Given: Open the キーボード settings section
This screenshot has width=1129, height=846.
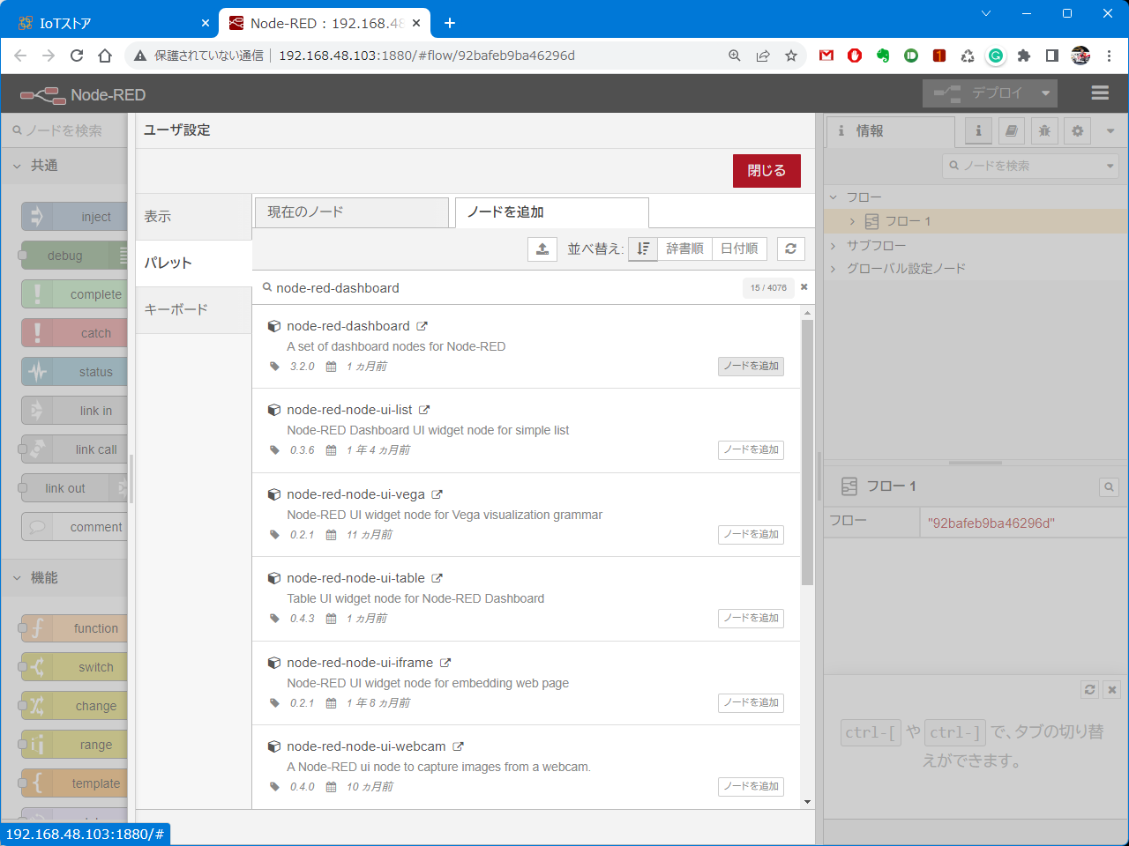Looking at the screenshot, I should 193,310.
